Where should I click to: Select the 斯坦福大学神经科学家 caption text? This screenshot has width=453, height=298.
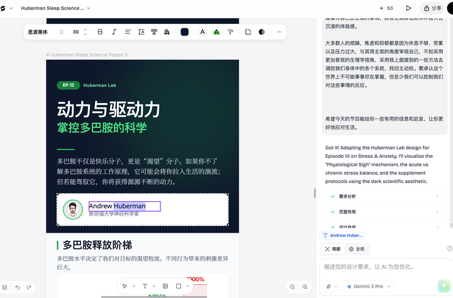pos(114,214)
